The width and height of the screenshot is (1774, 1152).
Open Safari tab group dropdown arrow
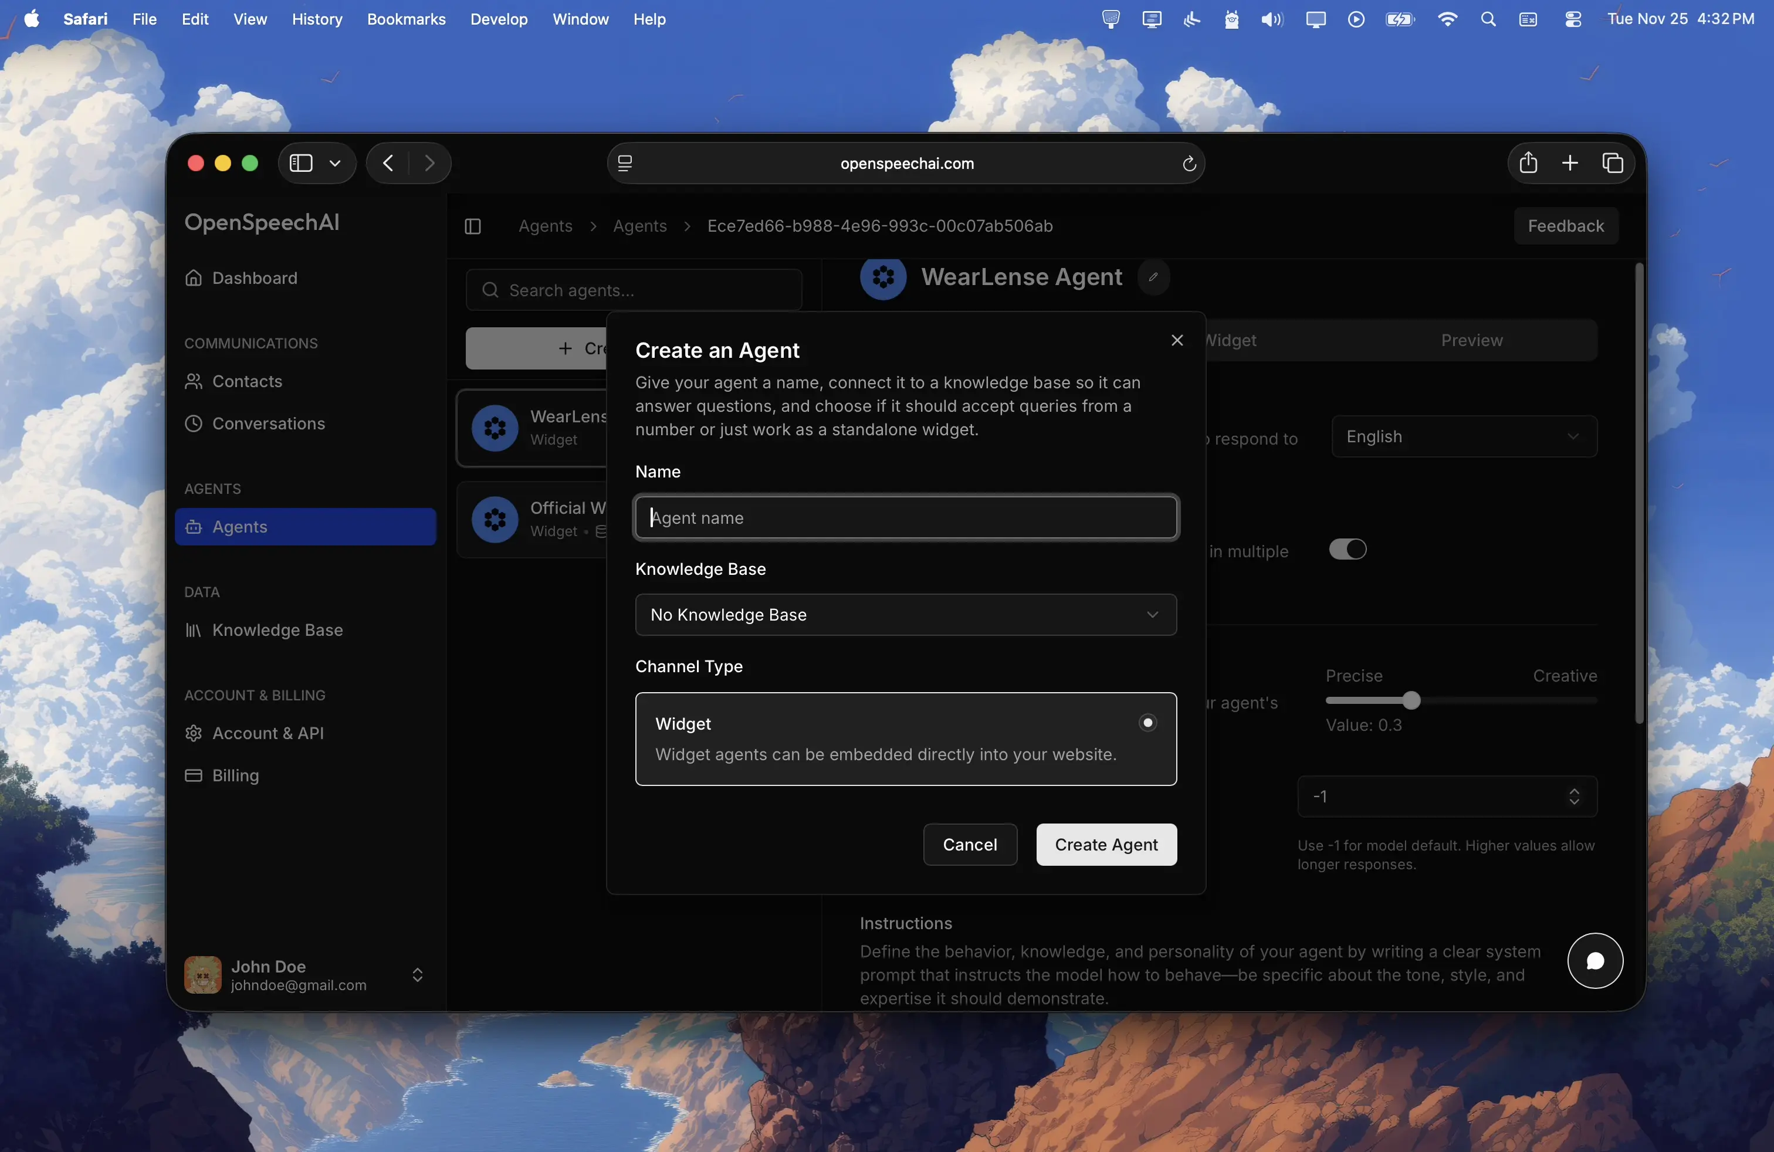[336, 163]
